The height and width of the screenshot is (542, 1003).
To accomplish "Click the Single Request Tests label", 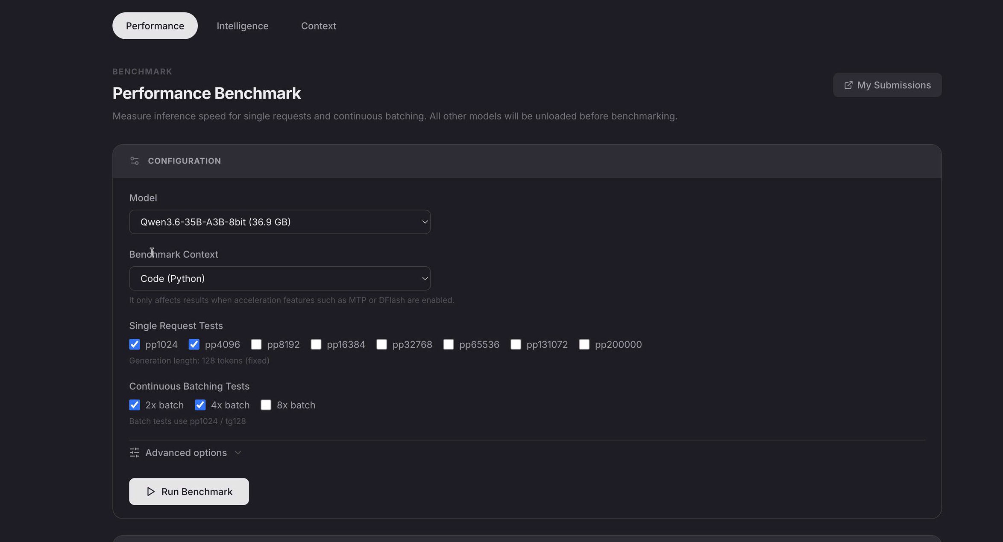I will [176, 326].
